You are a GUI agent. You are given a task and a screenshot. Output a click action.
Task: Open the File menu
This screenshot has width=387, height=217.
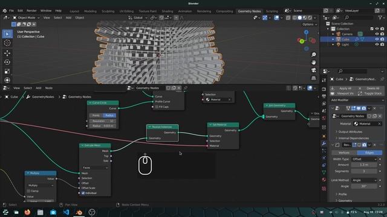click(x=11, y=11)
